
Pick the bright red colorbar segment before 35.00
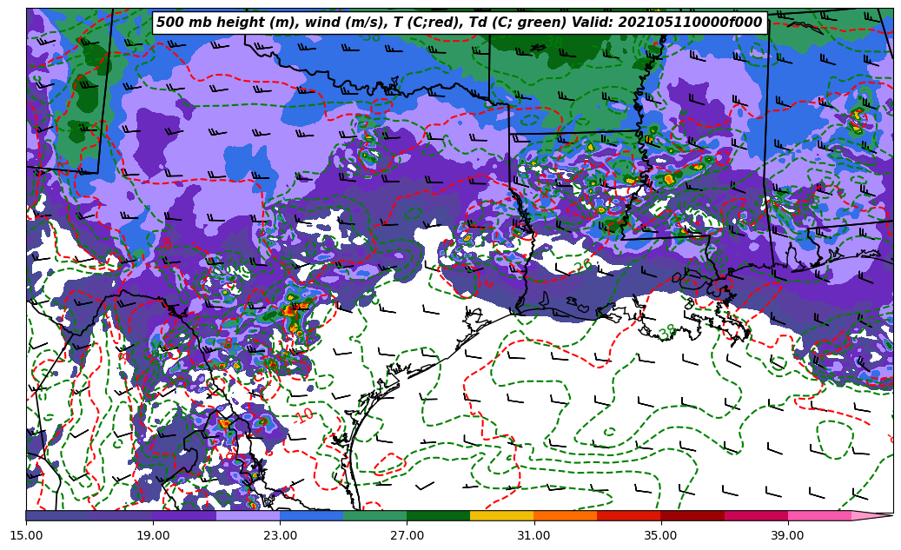pos(629,515)
